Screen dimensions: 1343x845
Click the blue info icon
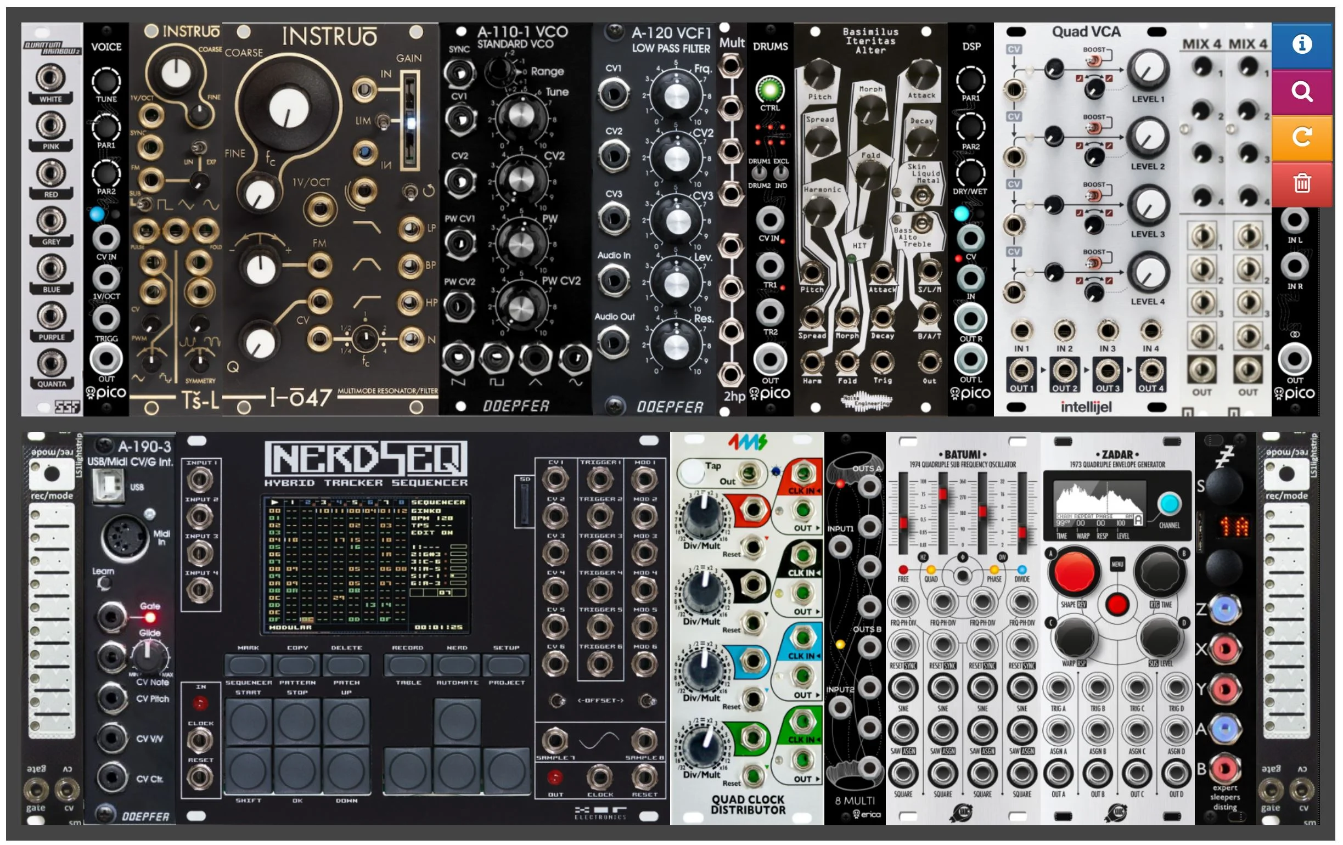(1302, 44)
